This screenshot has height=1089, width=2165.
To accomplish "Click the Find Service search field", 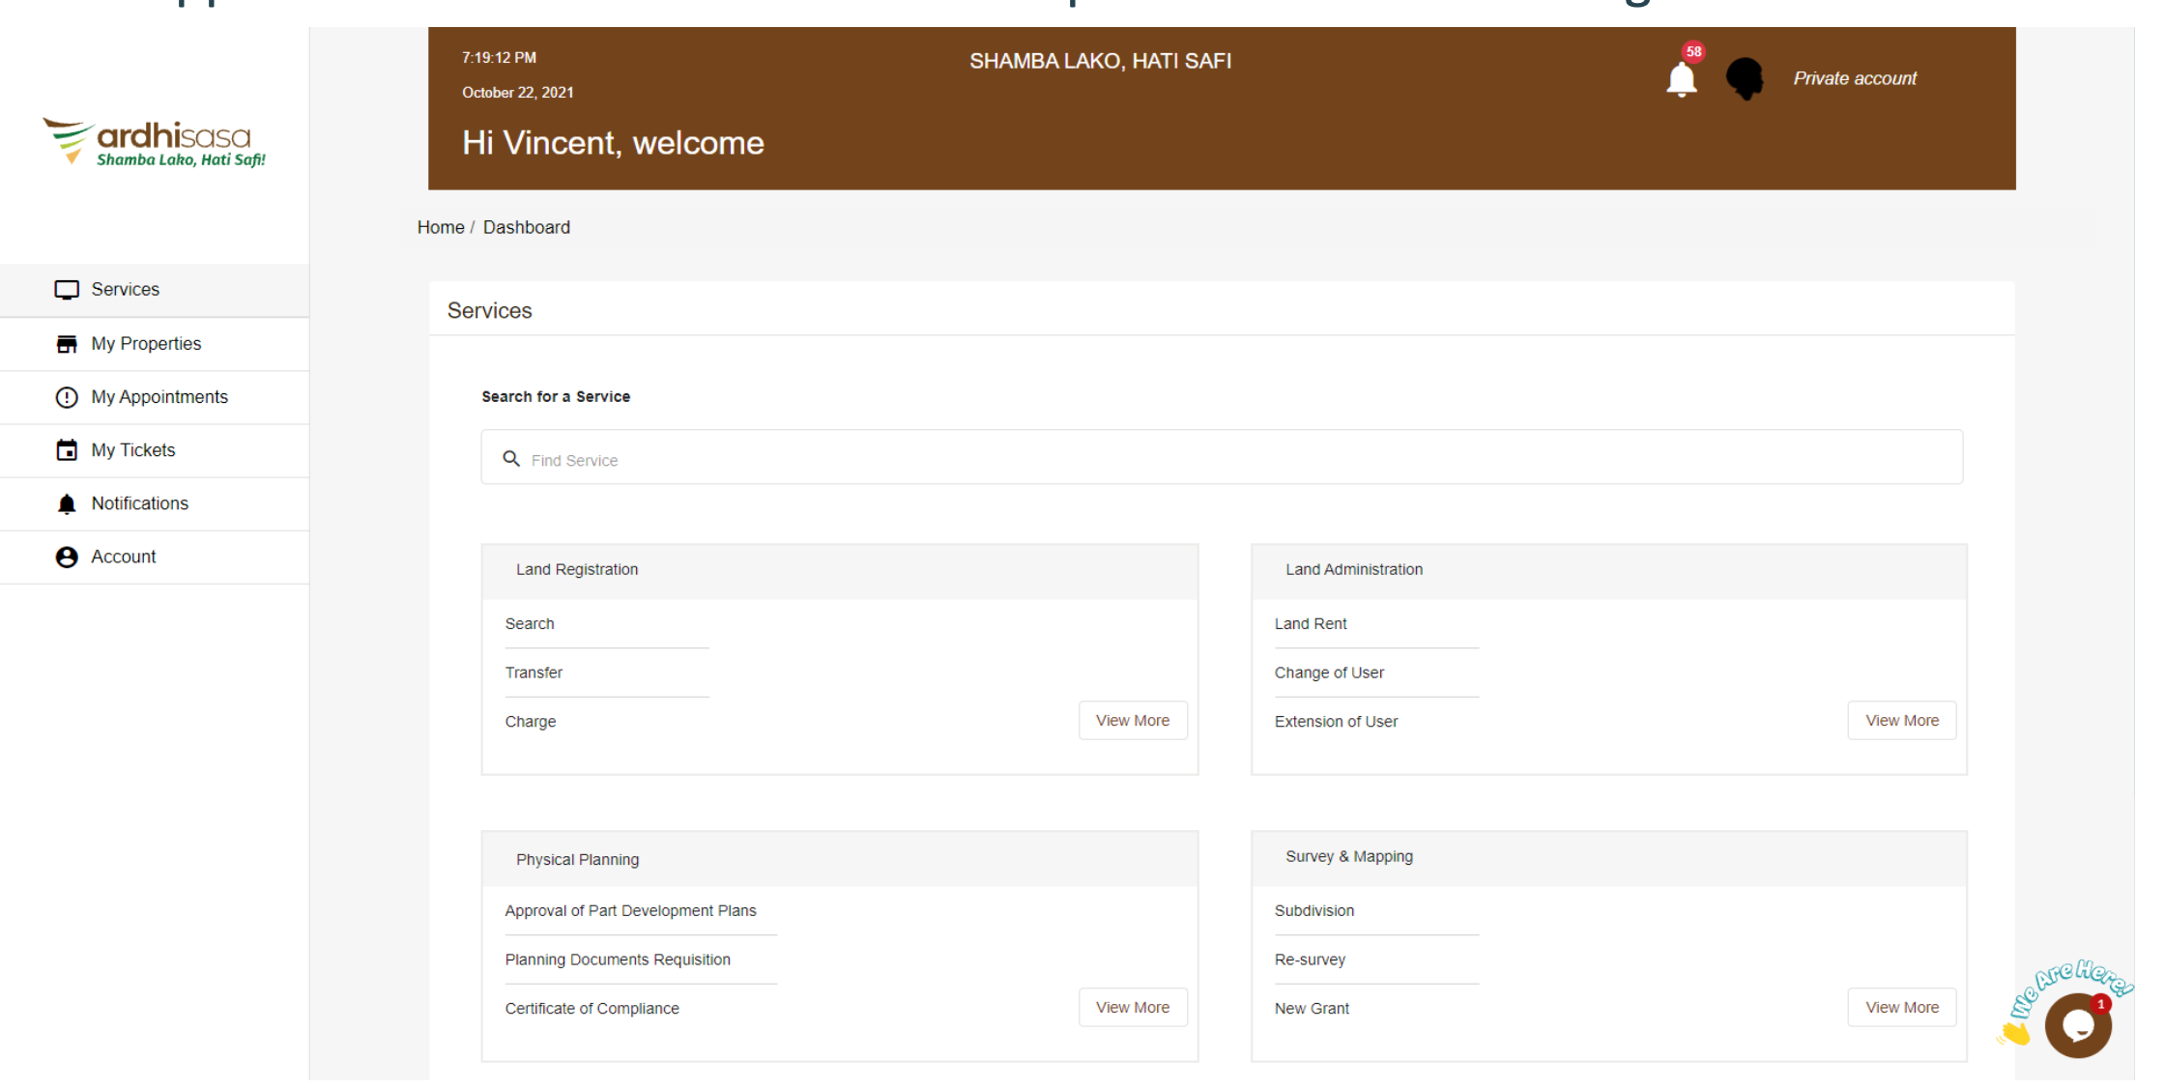I will click(1222, 458).
